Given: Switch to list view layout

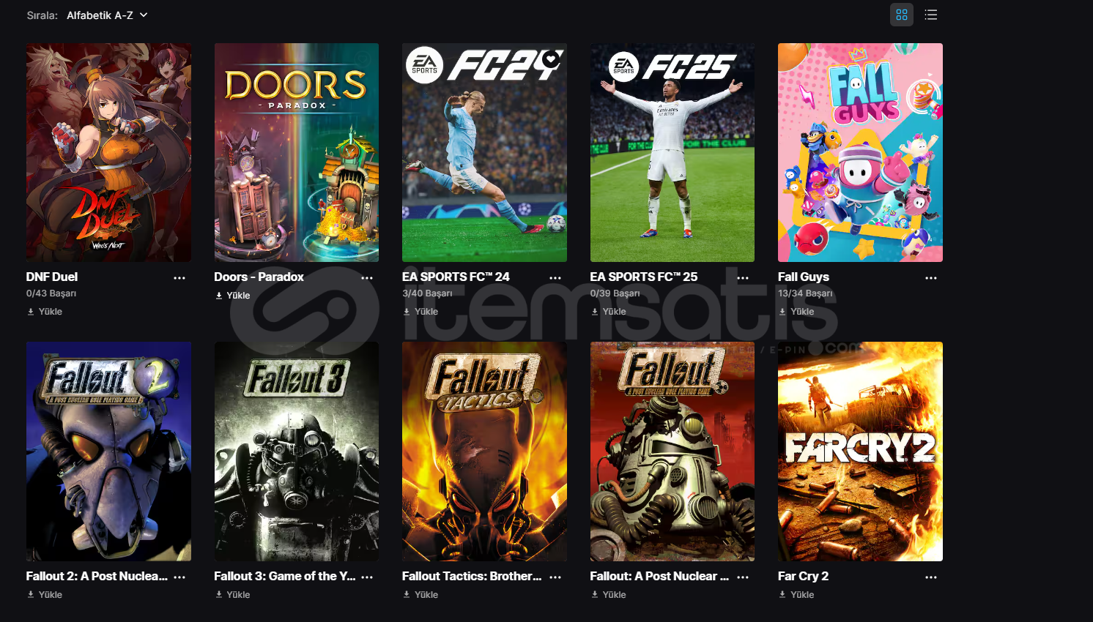Looking at the screenshot, I should click(x=931, y=15).
